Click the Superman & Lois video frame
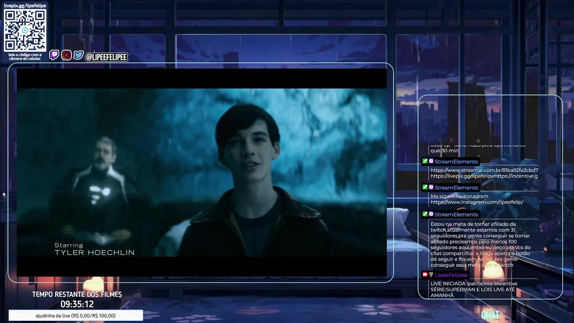This screenshot has height=323, width=574. point(202,173)
